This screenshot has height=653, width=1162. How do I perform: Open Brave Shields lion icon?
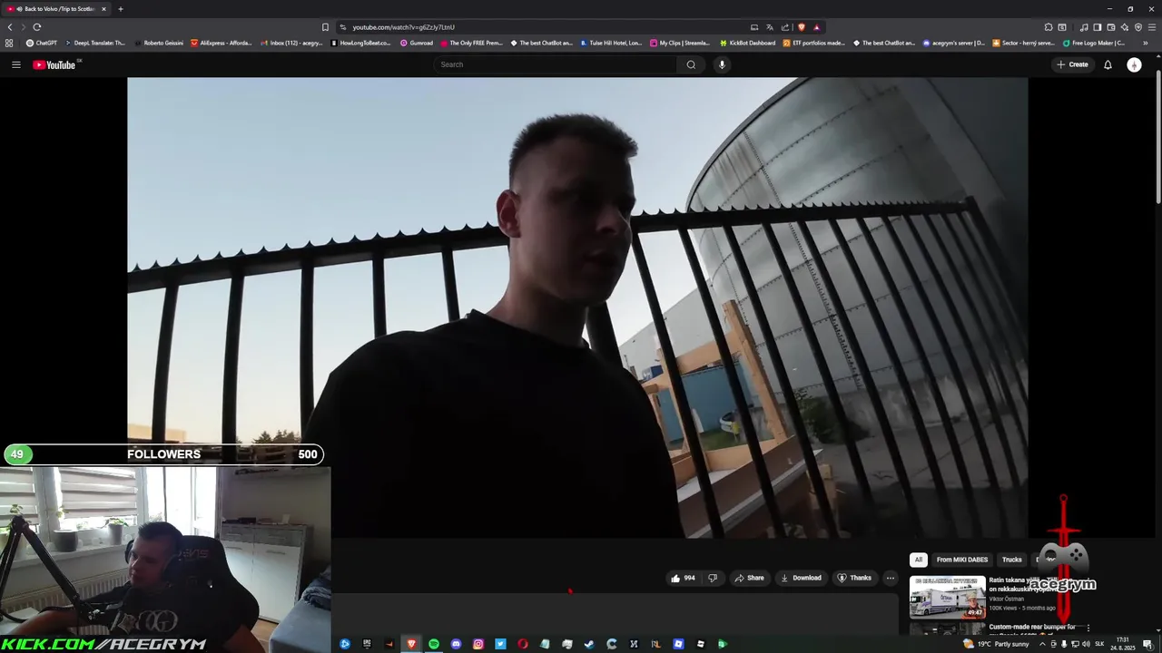tap(802, 27)
